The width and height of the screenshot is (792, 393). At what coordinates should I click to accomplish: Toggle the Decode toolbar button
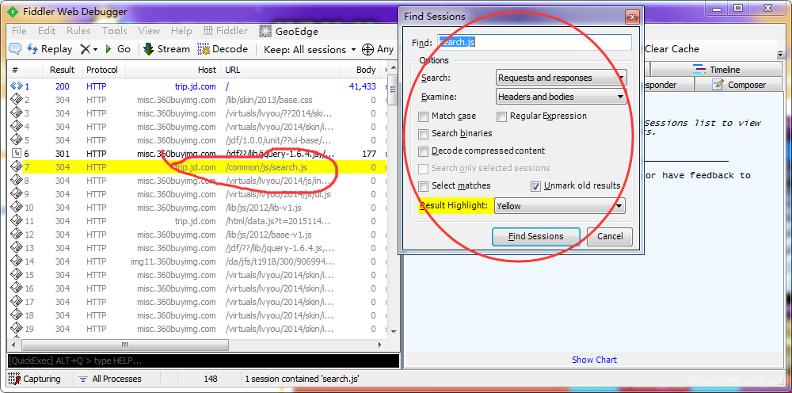click(223, 49)
